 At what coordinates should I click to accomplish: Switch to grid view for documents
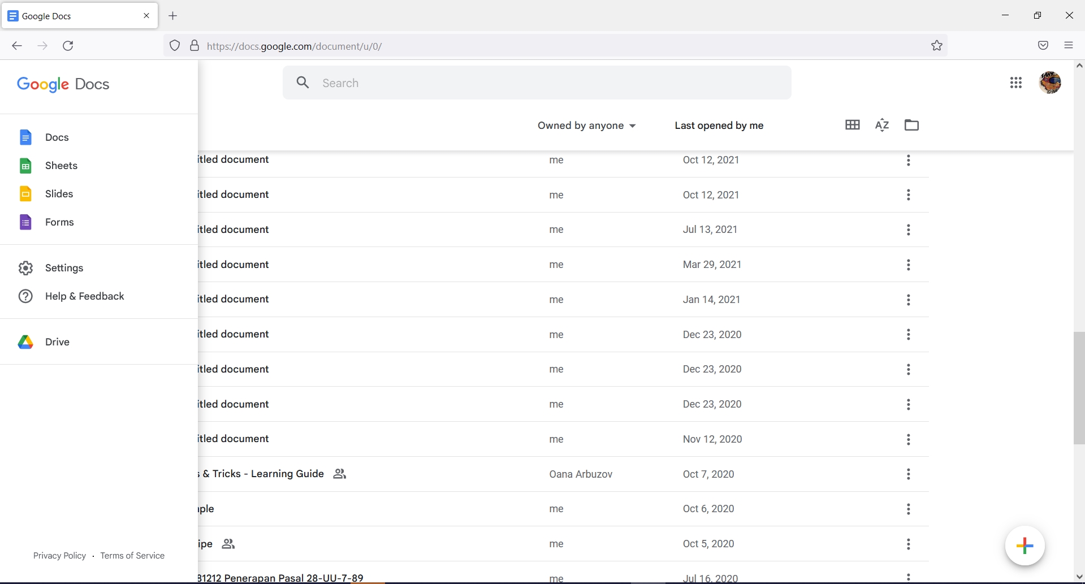(852, 124)
